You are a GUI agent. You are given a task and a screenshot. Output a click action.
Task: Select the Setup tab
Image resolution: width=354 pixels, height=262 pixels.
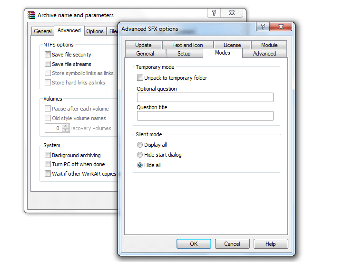pyautogui.click(x=184, y=54)
